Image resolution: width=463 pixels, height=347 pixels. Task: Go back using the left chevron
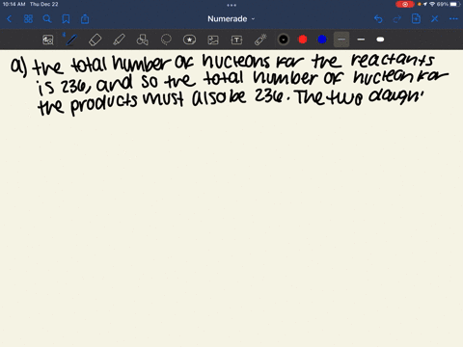point(9,19)
